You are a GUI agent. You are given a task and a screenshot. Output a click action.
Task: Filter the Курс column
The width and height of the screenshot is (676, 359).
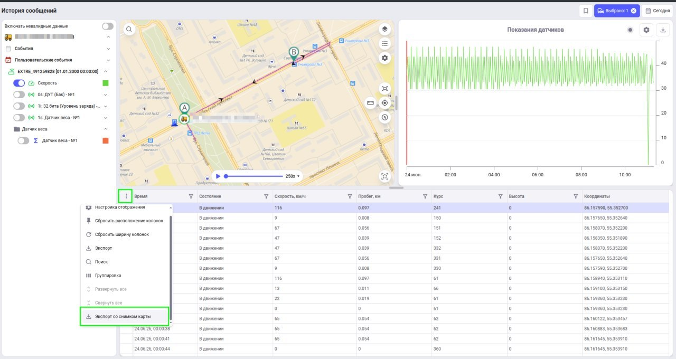coord(500,196)
